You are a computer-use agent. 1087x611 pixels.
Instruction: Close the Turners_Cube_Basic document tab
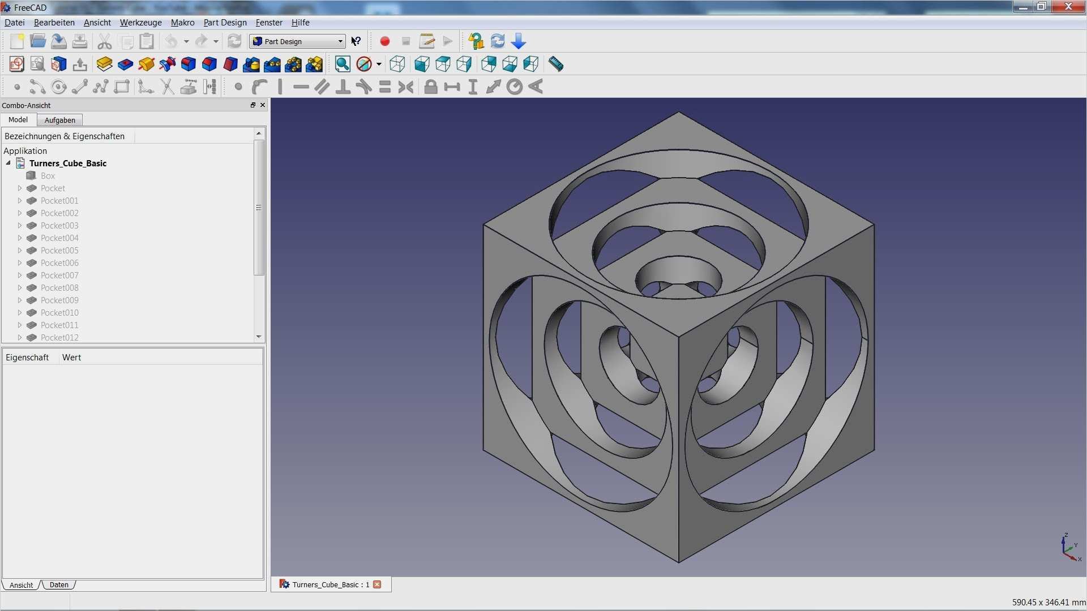point(377,584)
